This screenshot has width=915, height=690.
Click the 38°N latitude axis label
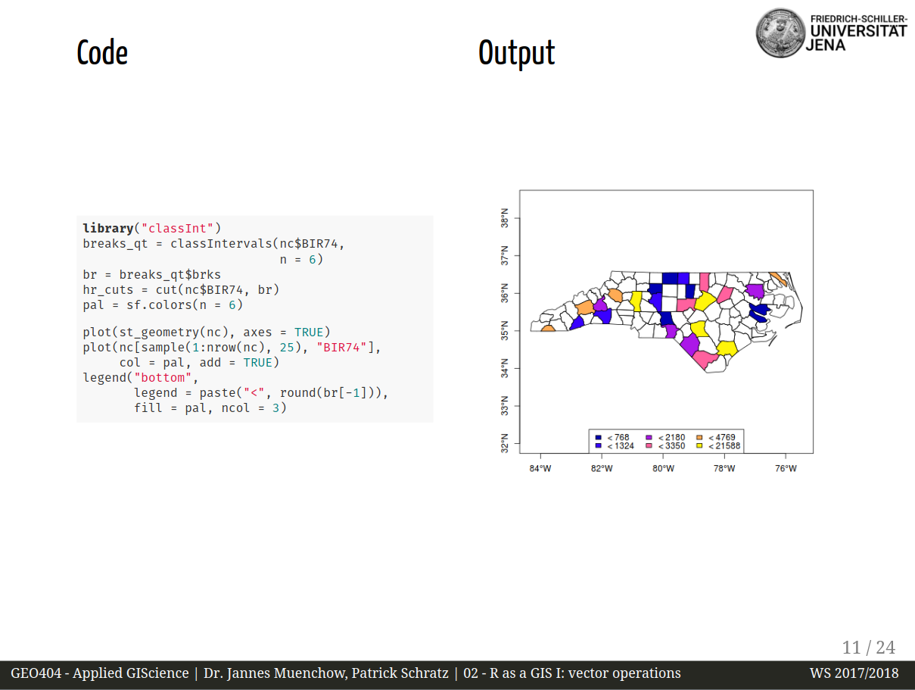[x=505, y=219]
